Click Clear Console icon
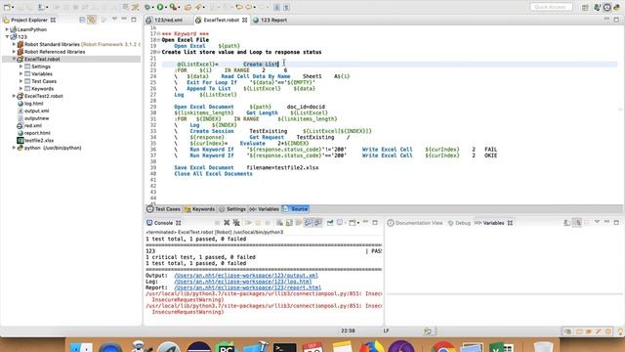This screenshot has height=352, width=625. click(x=279, y=223)
